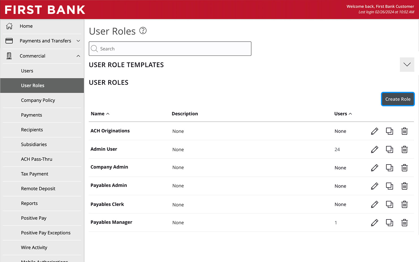
Task: Open Wire Activity page
Action: coord(42,248)
